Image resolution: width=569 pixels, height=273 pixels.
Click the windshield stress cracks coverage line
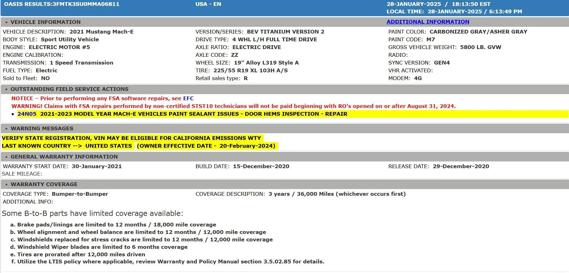tap(145, 239)
